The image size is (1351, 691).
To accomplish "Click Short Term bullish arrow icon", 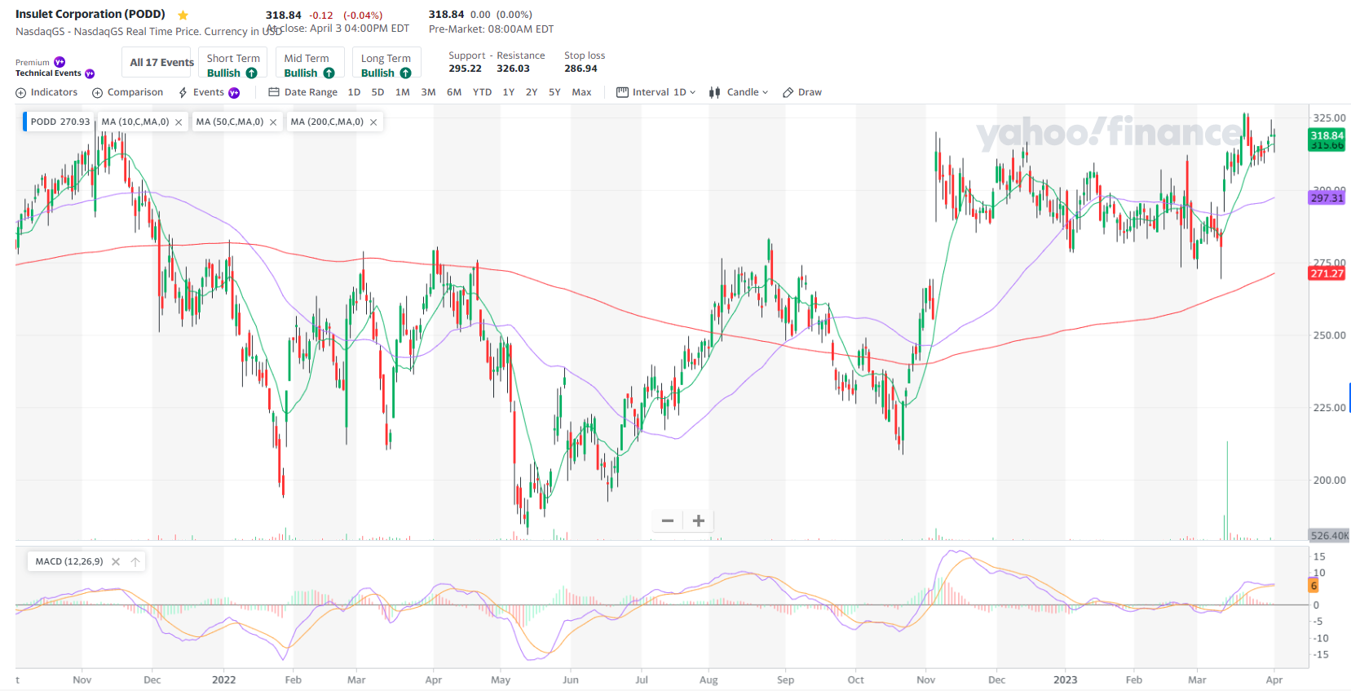I will tap(251, 73).
